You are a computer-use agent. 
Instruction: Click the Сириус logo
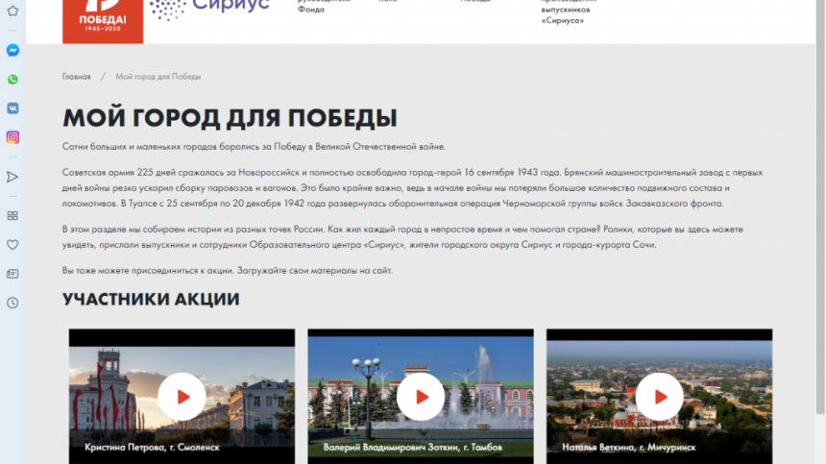tap(209, 10)
